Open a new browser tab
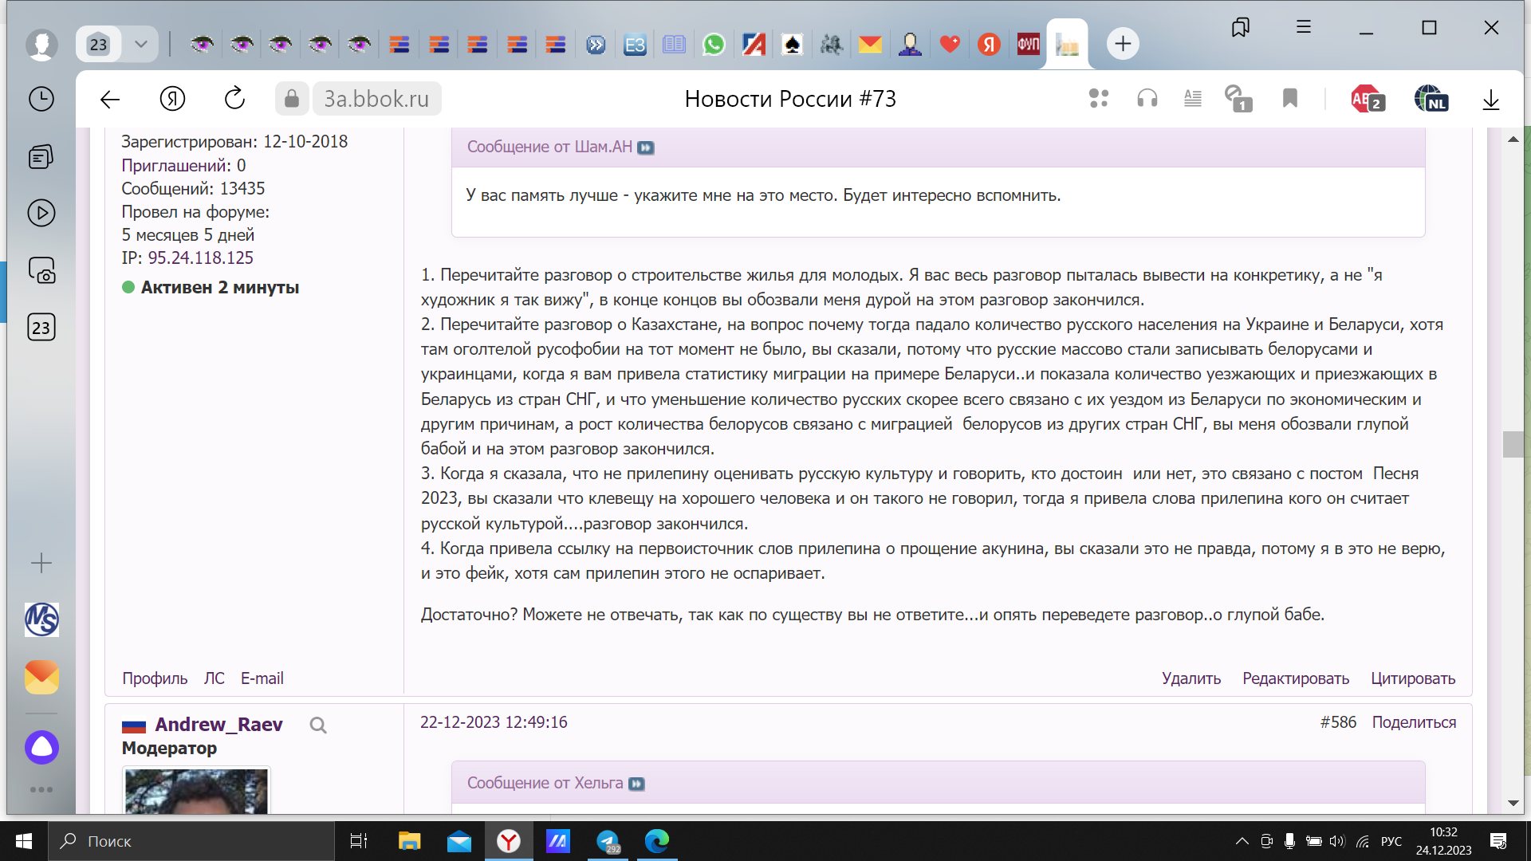 1123,44
